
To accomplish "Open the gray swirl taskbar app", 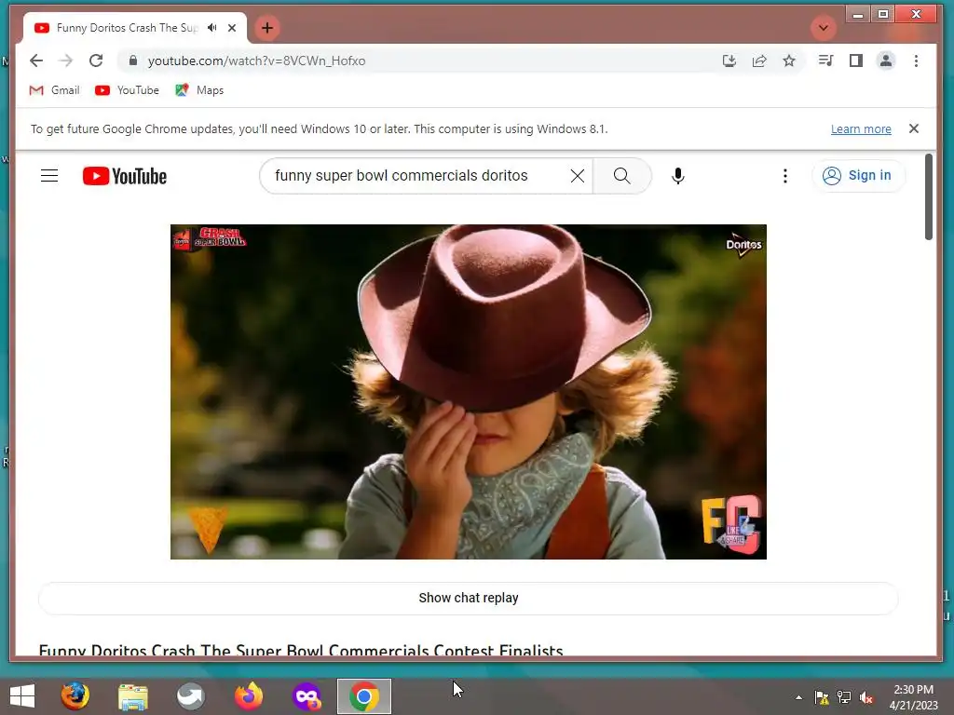I will (190, 696).
